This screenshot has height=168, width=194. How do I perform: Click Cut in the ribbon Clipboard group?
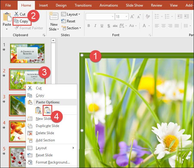pyautogui.click(x=20, y=14)
